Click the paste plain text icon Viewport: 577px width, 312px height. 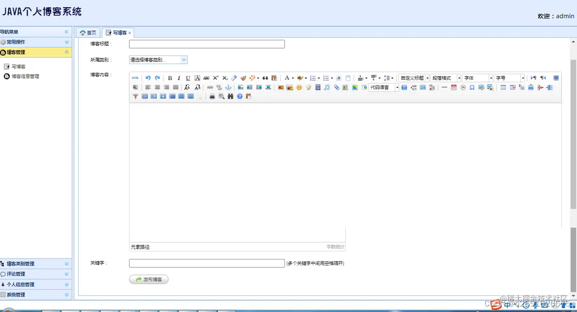[x=274, y=78]
